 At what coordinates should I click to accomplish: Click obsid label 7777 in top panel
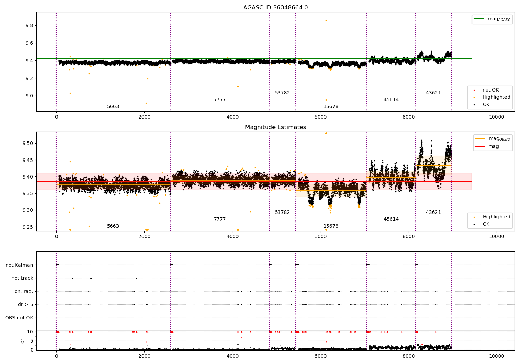tap(220, 100)
